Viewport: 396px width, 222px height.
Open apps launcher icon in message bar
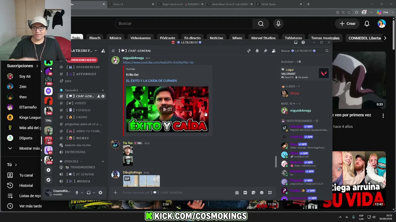(x=270, y=193)
